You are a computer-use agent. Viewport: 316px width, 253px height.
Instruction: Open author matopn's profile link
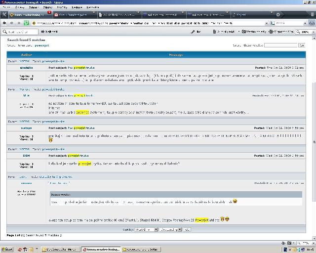click(x=26, y=127)
